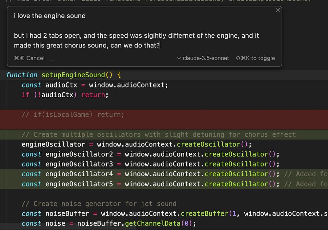Click the added chorus effect comment line
The image size is (328, 230).
[158, 134]
